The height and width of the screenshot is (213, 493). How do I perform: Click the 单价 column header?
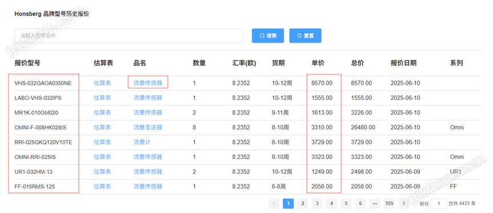318,63
